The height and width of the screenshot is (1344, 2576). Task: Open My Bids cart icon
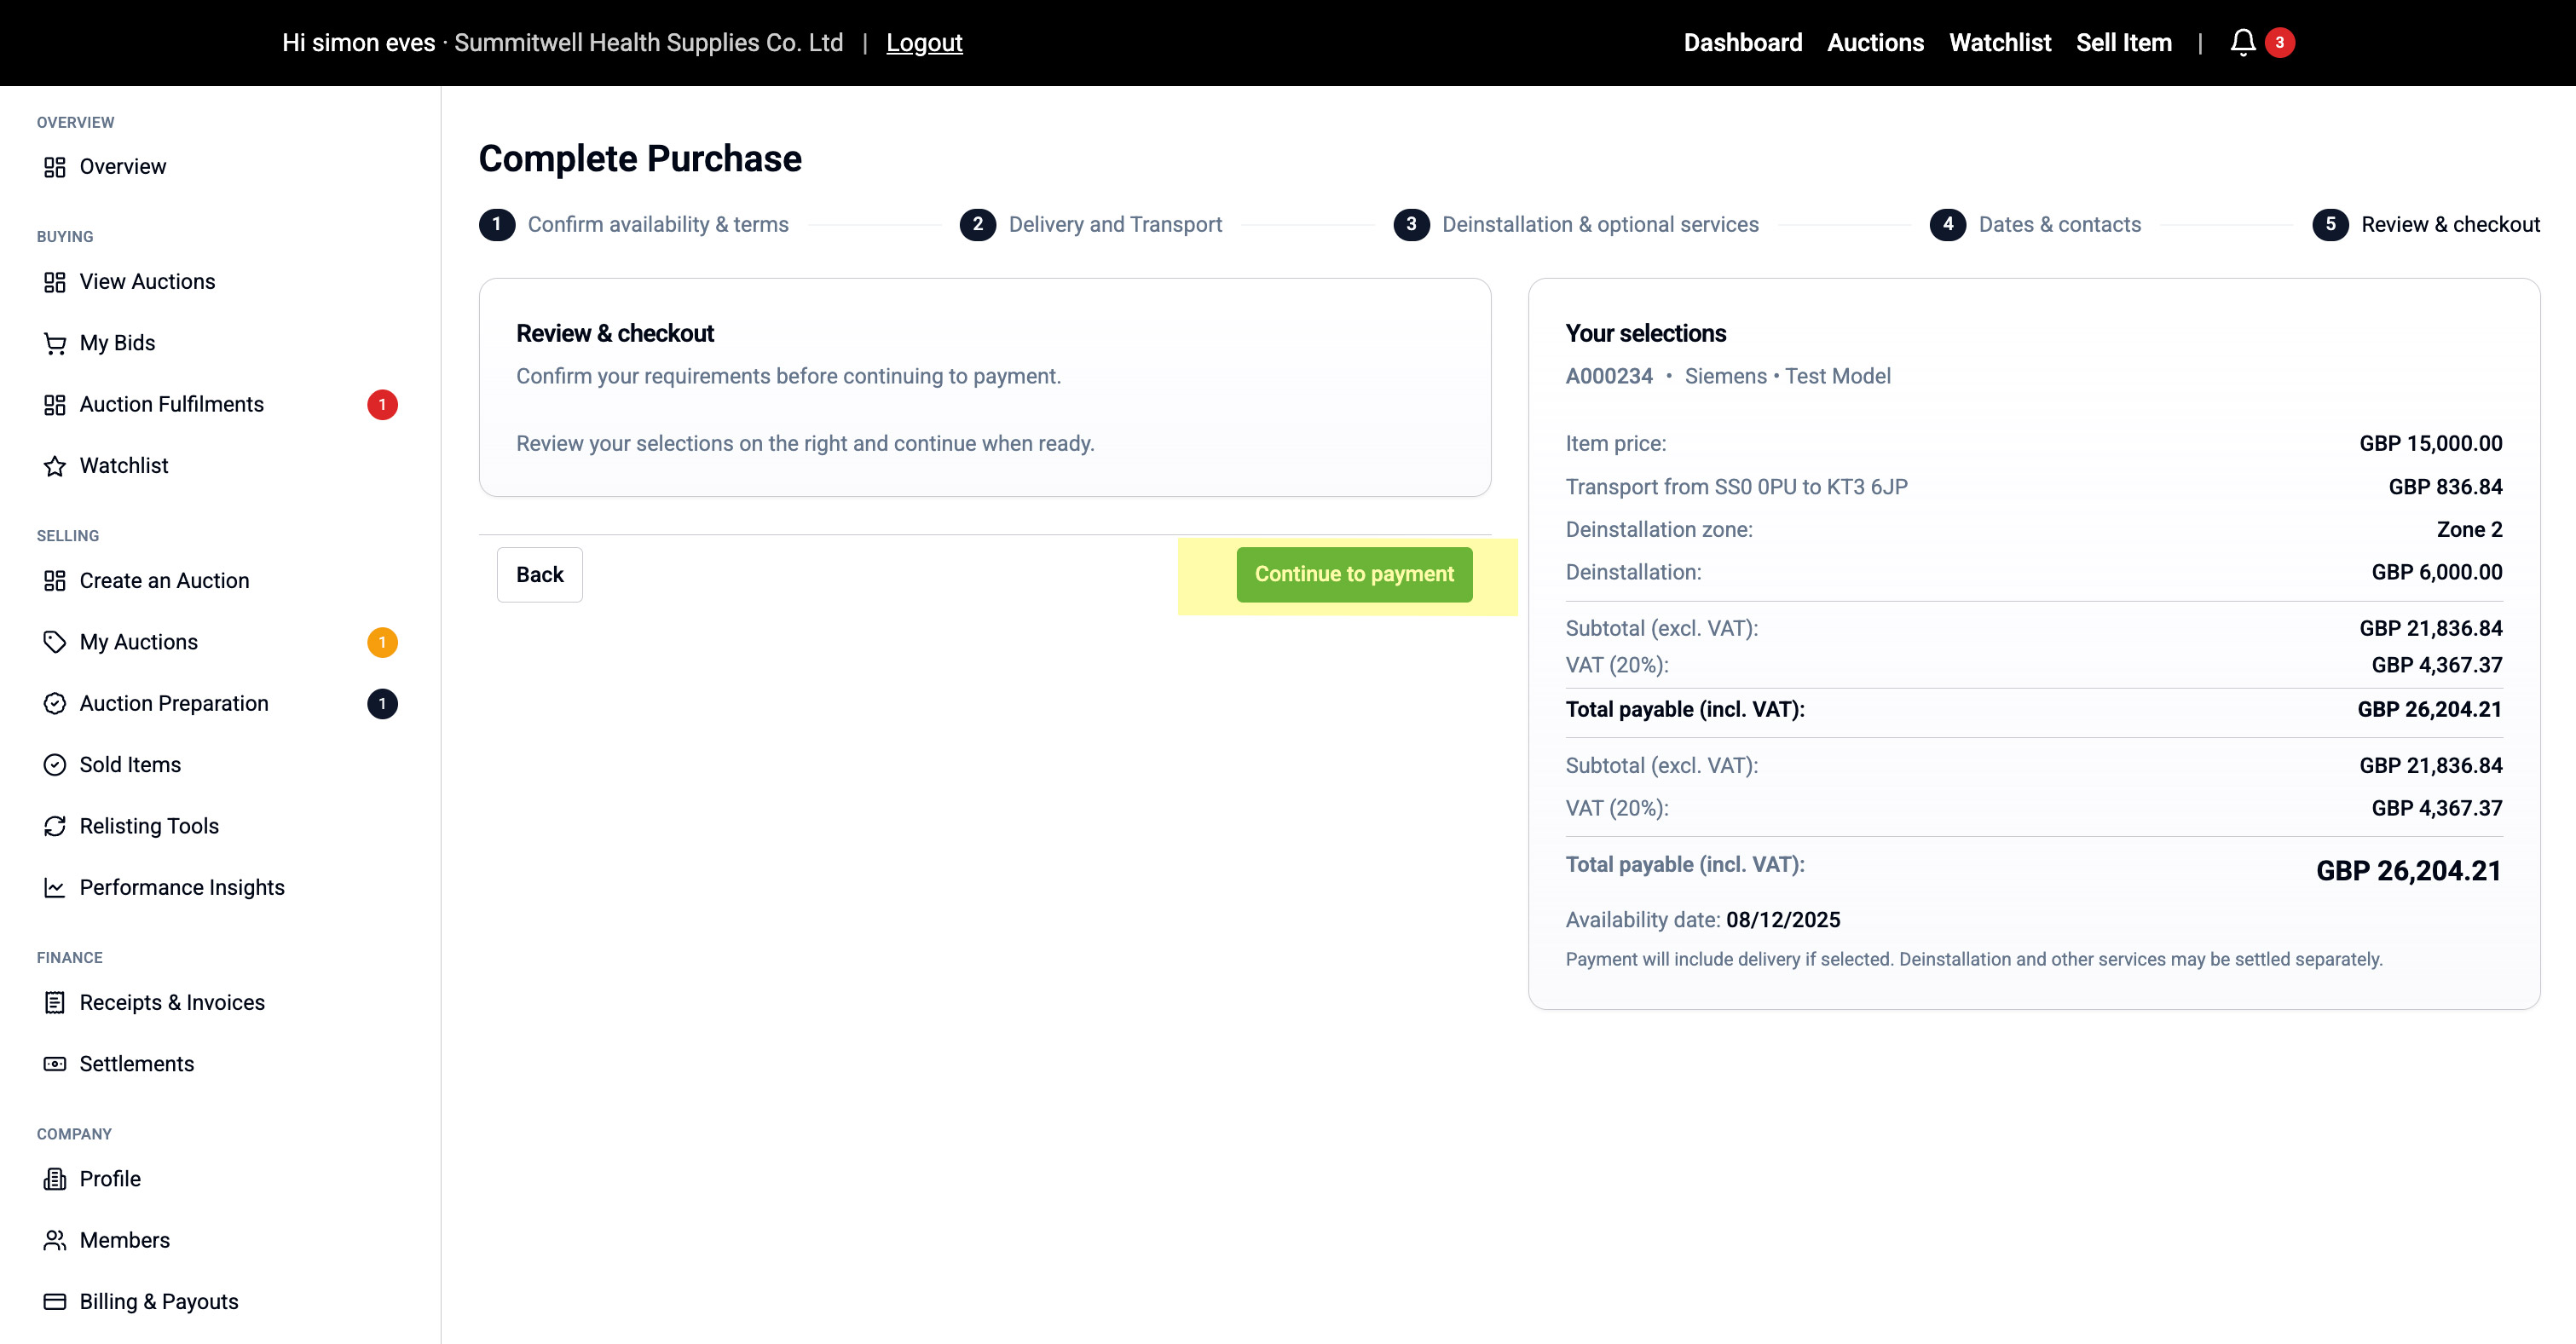point(55,343)
